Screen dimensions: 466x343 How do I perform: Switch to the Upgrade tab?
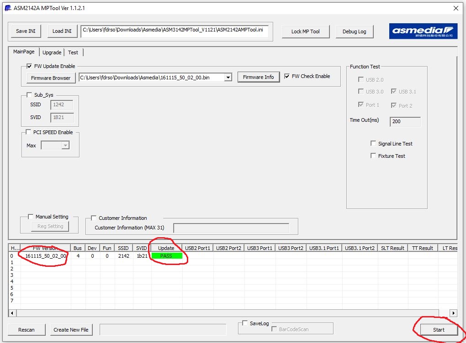52,52
